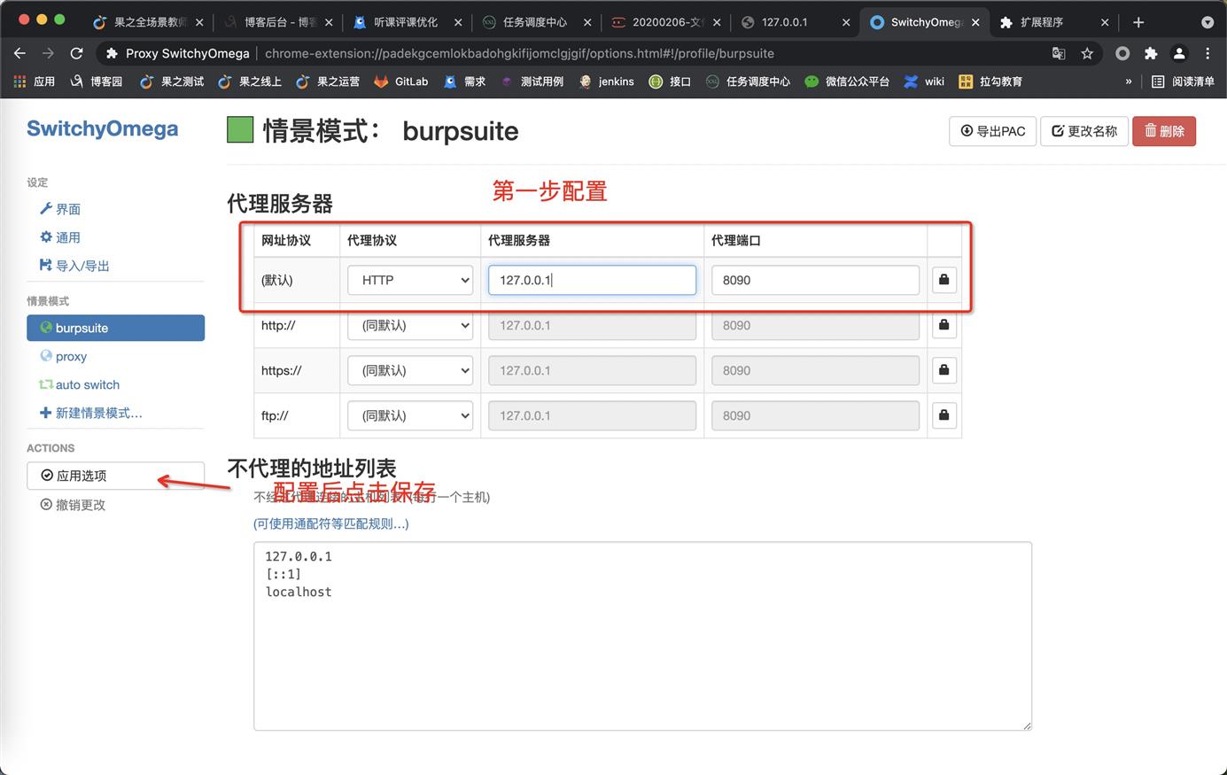Click the green profile color swatch
The image size is (1227, 775).
pyautogui.click(x=240, y=130)
